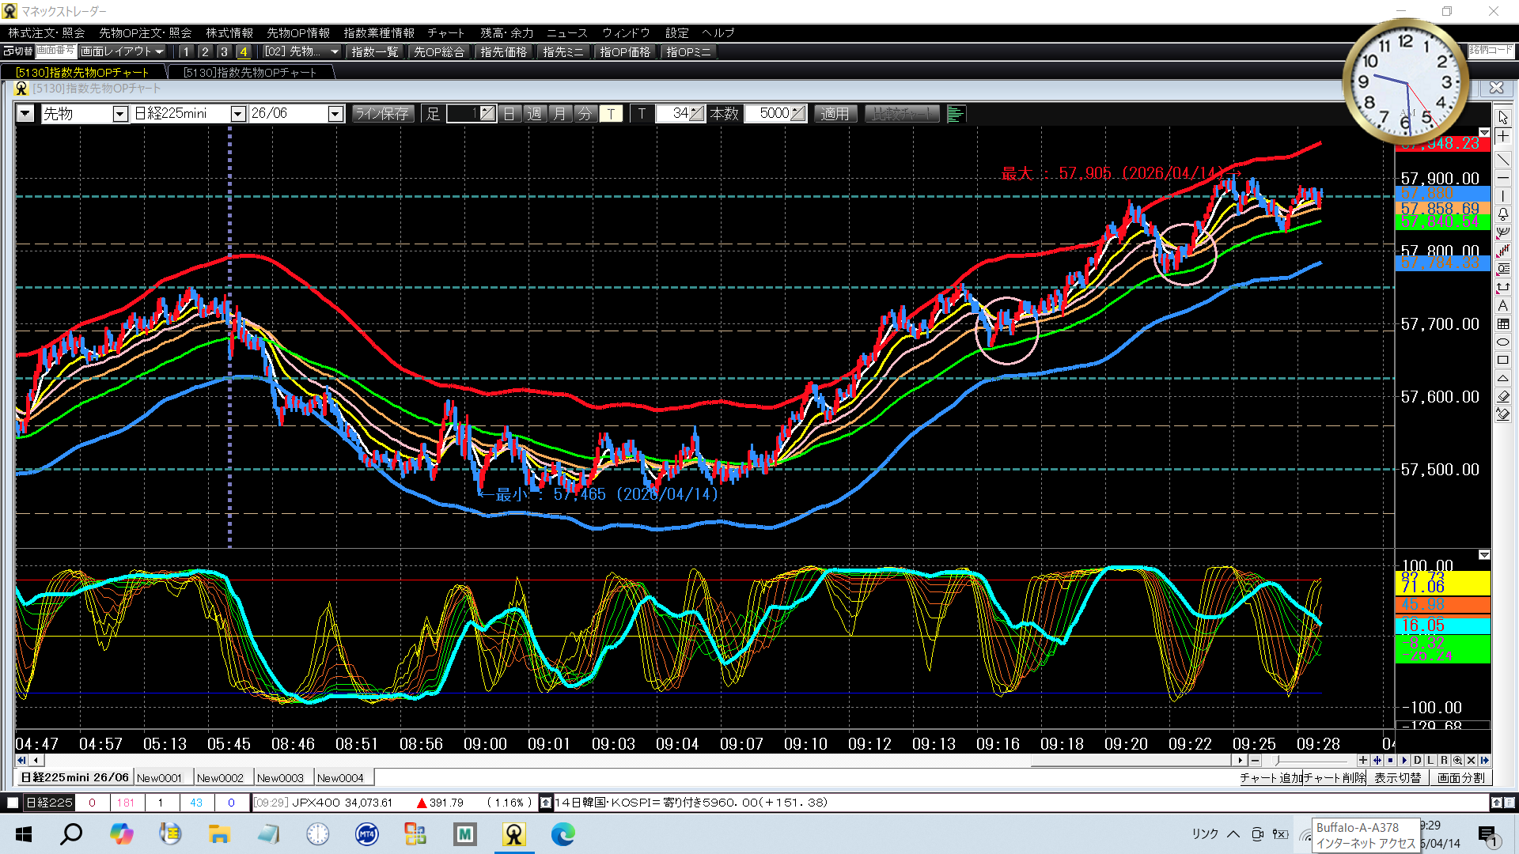Open the 26/06 contract month dropdown

[335, 114]
